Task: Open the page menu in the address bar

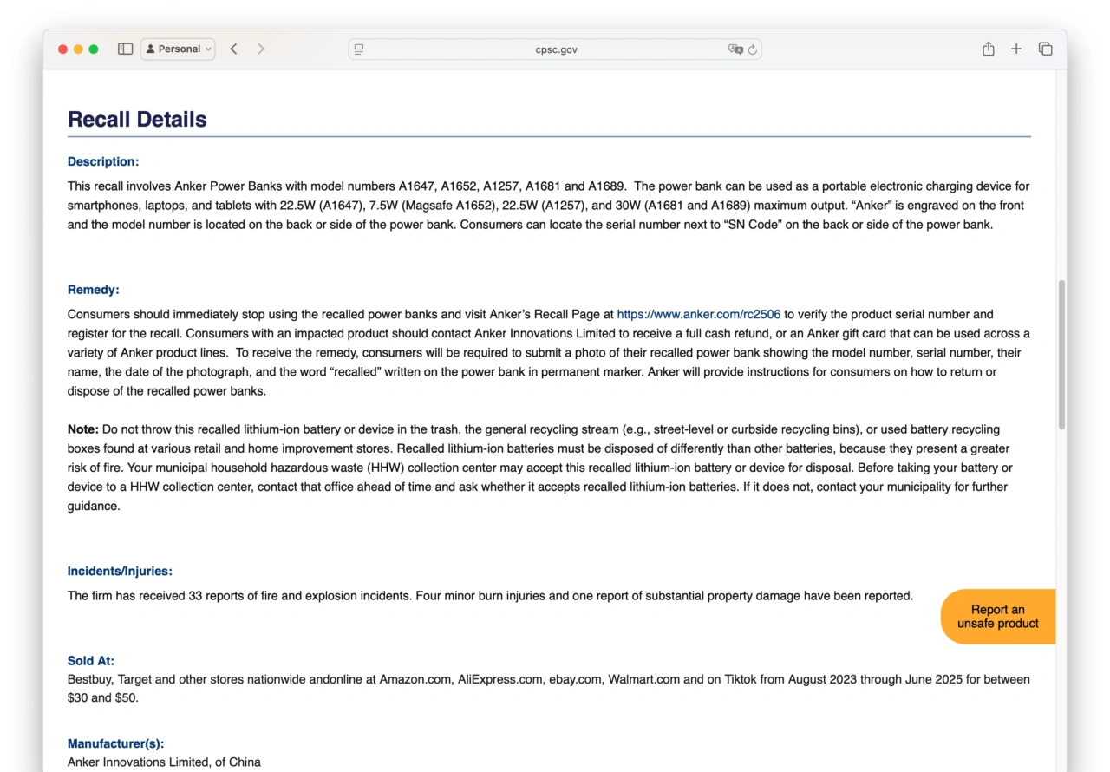Action: 359,49
